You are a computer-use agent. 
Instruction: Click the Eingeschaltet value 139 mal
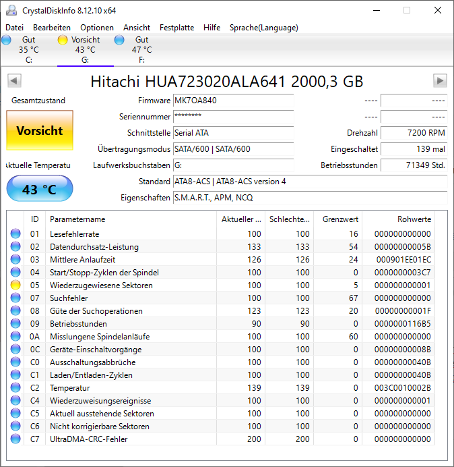414,149
